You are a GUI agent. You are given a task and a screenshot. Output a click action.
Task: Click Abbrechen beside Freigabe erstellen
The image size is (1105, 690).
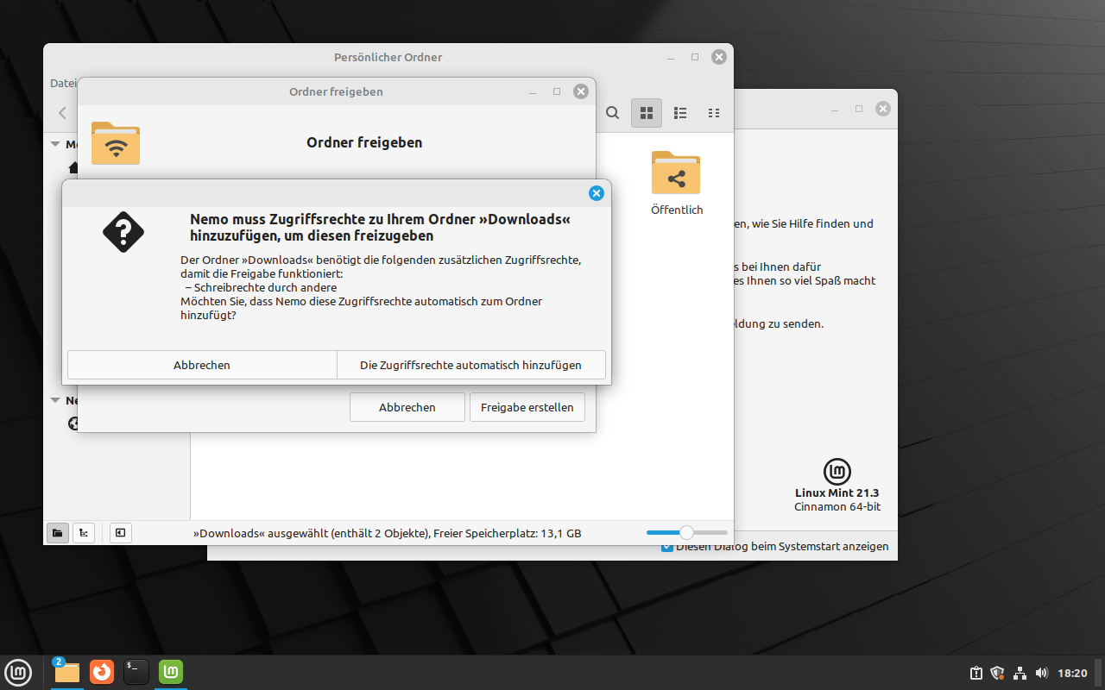[407, 407]
